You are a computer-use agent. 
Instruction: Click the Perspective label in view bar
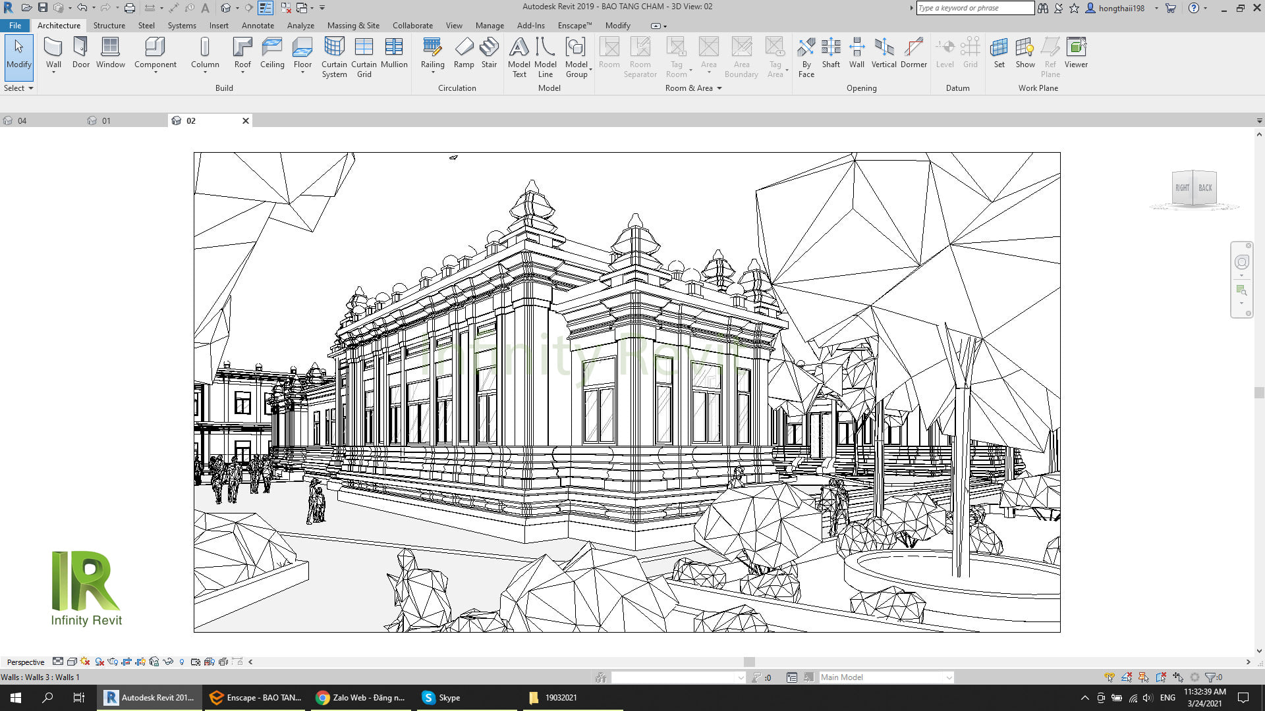point(26,662)
